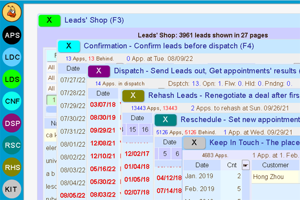Select 03/07/18 in Dispatch list
Viewport: 300px width, 200px height.
click(x=103, y=104)
